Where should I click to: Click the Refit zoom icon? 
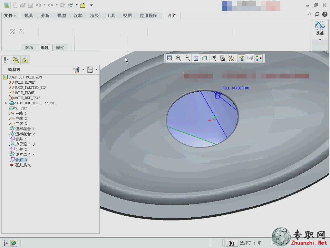coord(170,58)
